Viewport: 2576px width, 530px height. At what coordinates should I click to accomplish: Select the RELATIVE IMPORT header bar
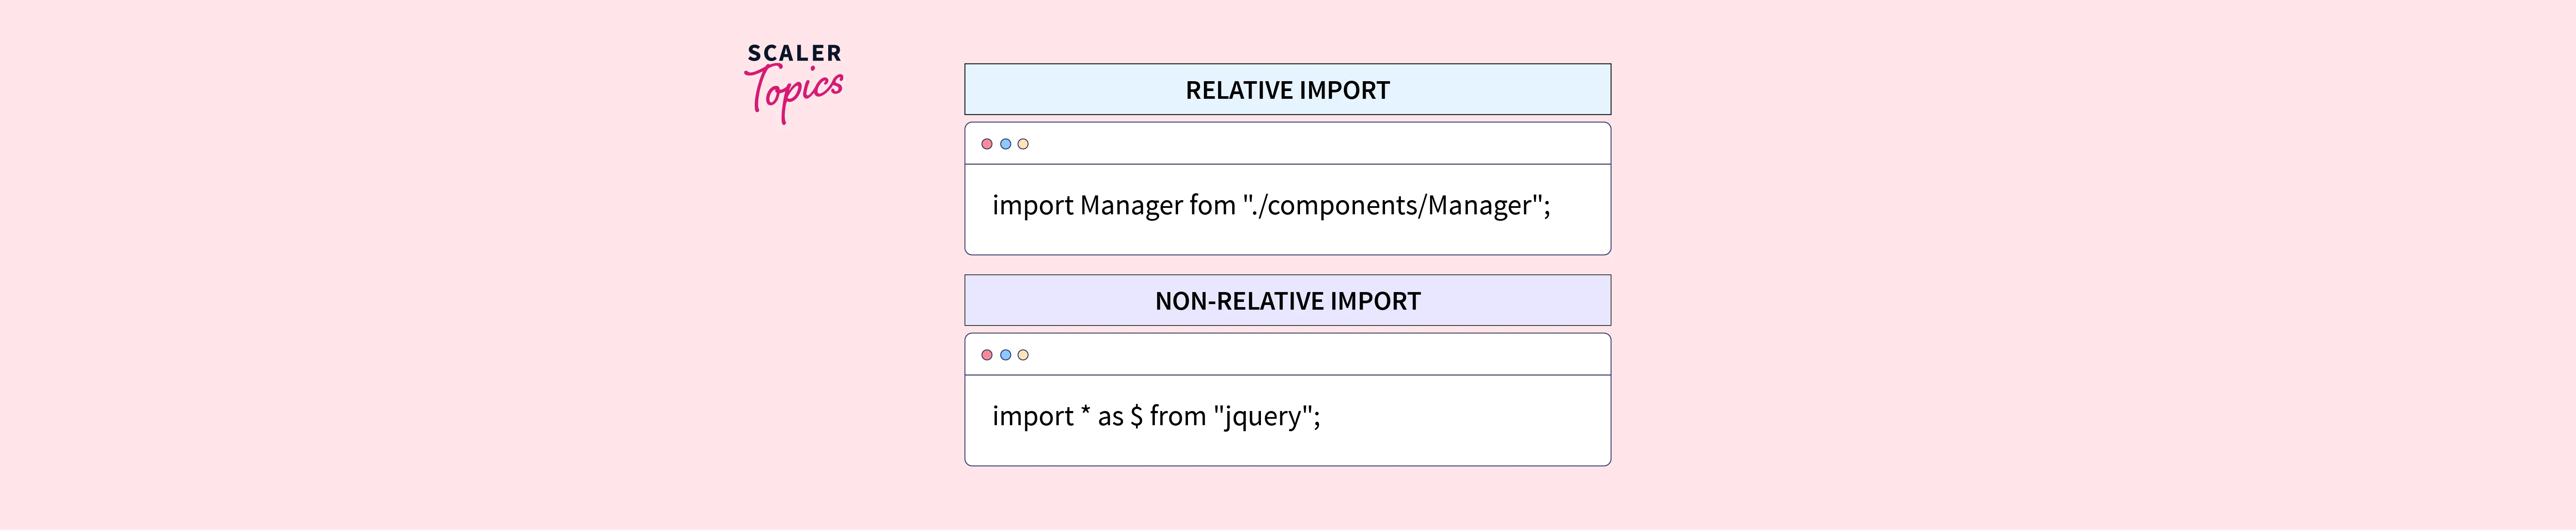1287,90
